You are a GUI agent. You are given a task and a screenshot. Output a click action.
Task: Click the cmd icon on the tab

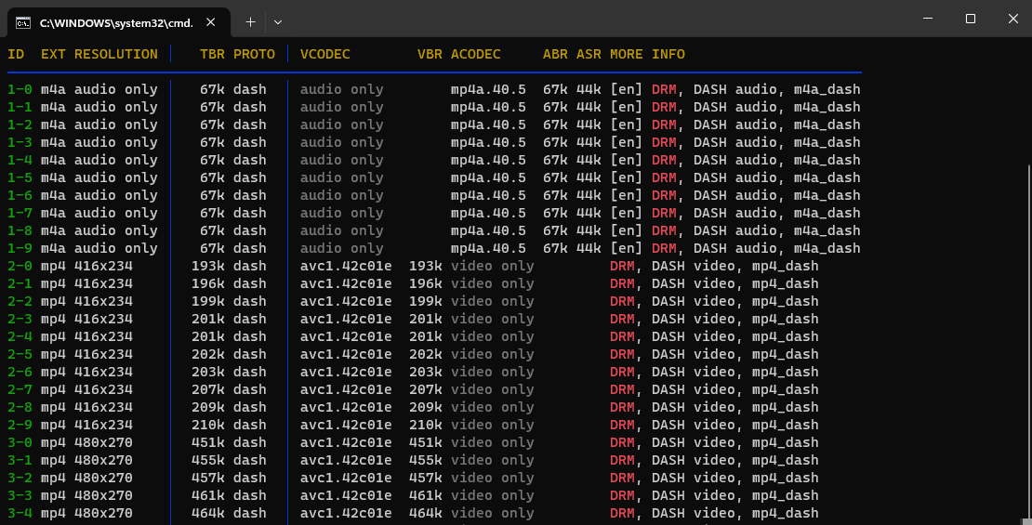click(24, 21)
